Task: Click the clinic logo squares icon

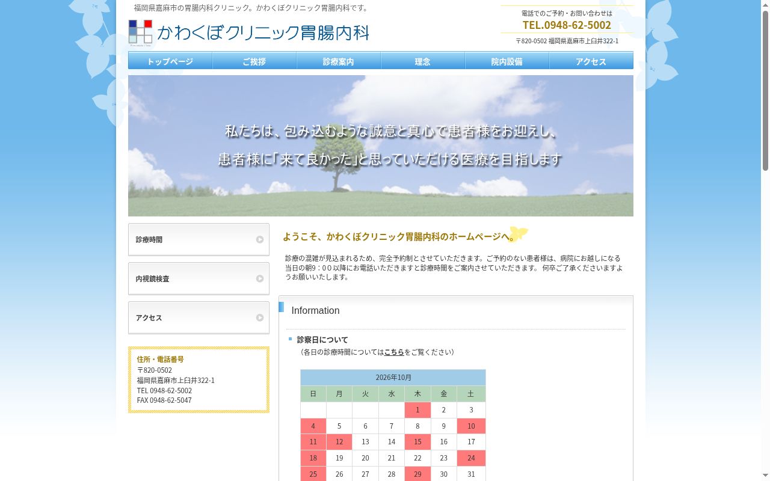Action: pyautogui.click(x=140, y=32)
